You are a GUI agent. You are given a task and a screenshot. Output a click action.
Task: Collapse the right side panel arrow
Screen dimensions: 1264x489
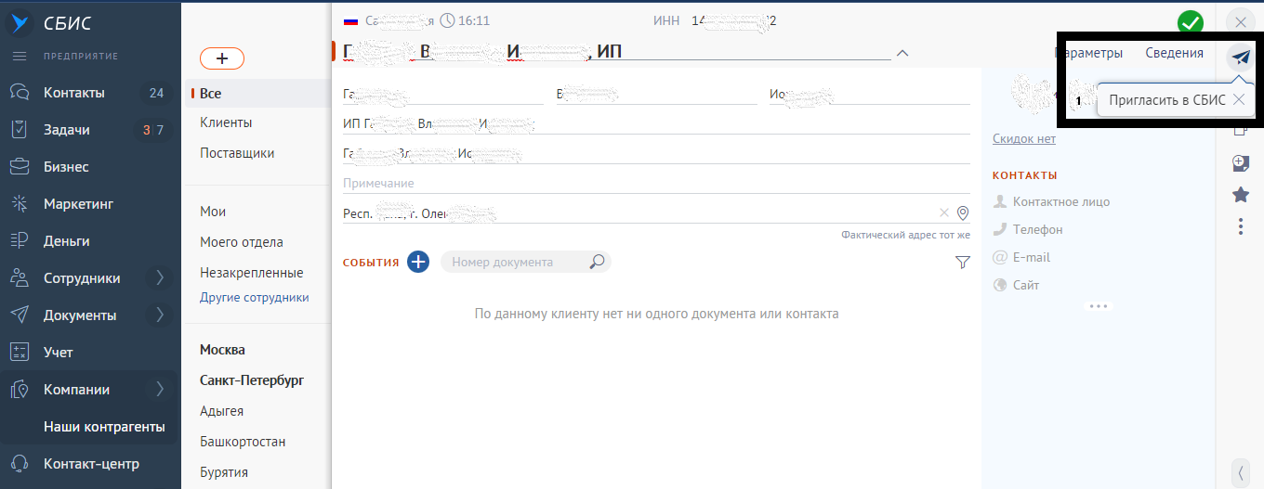(x=1241, y=471)
